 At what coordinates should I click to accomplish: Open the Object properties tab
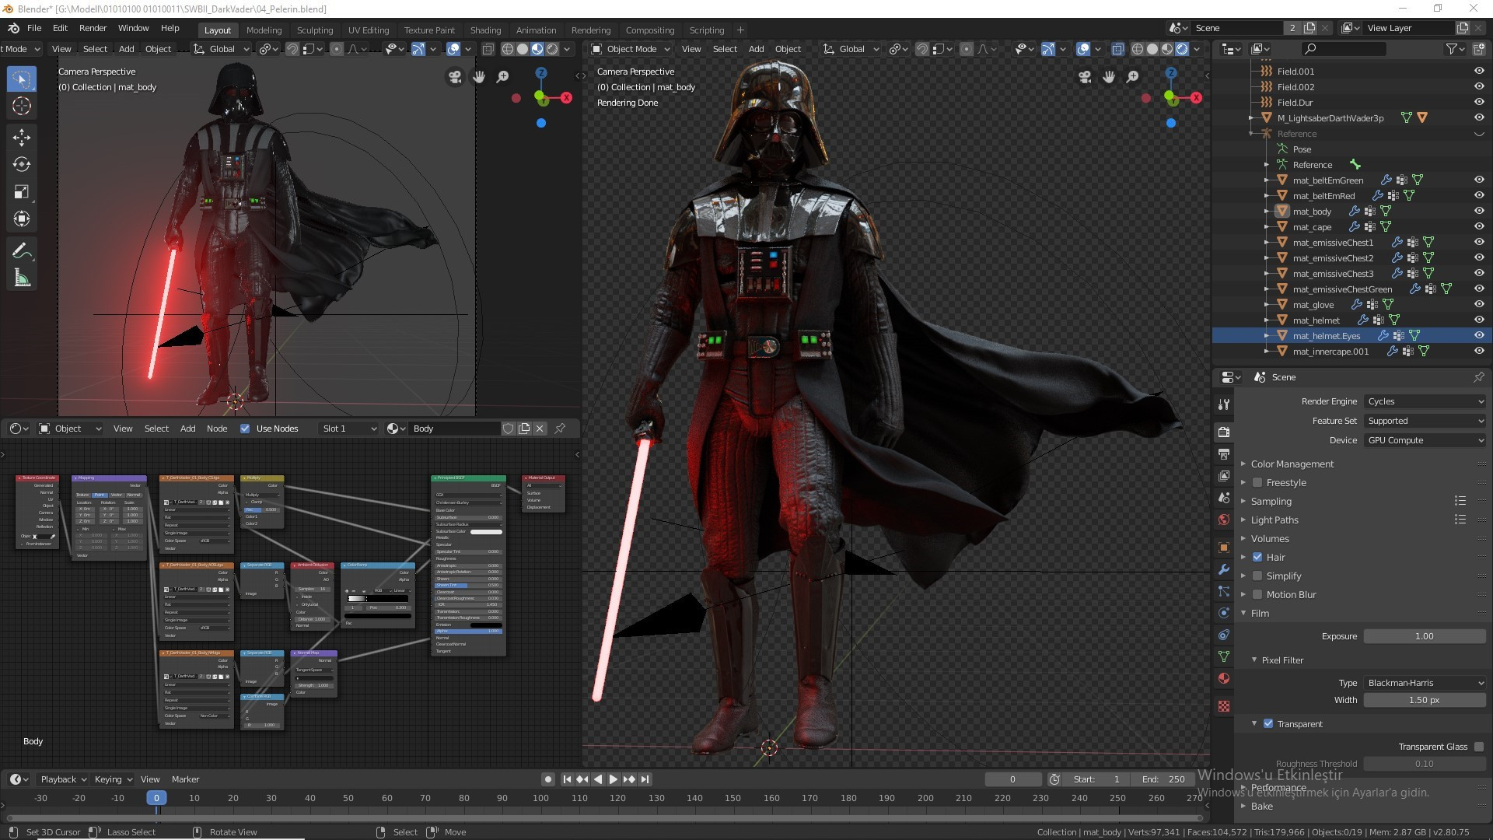click(x=1224, y=547)
